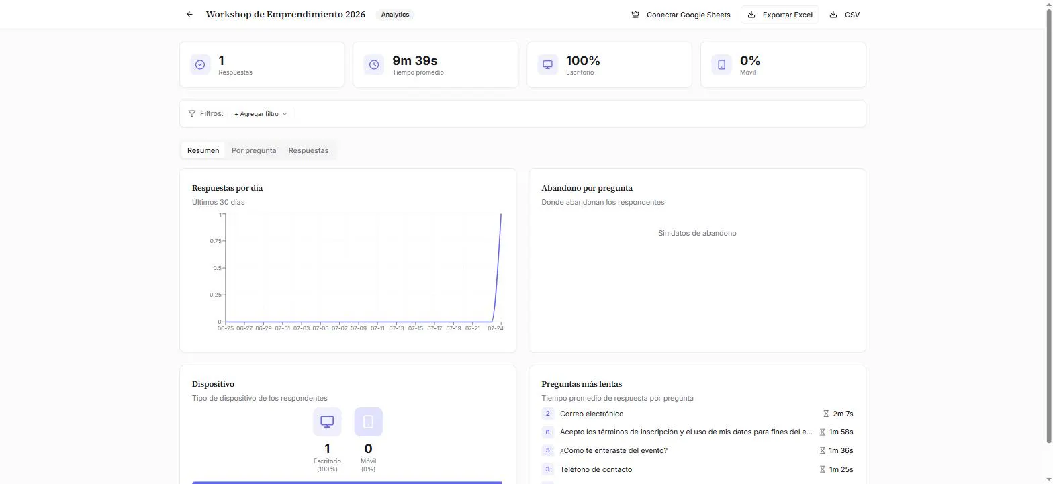Click the 9m 39s average time value
The width and height of the screenshot is (1053, 484).
pos(415,60)
